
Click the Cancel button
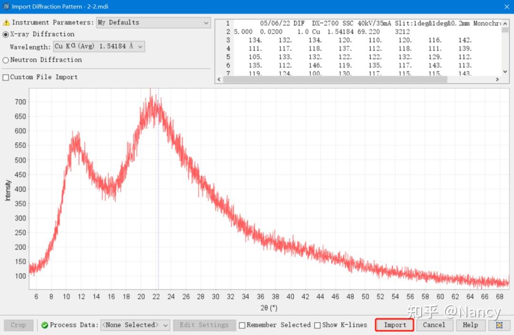coord(434,325)
